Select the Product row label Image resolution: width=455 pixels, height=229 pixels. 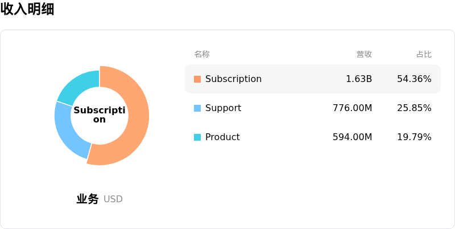click(222, 137)
